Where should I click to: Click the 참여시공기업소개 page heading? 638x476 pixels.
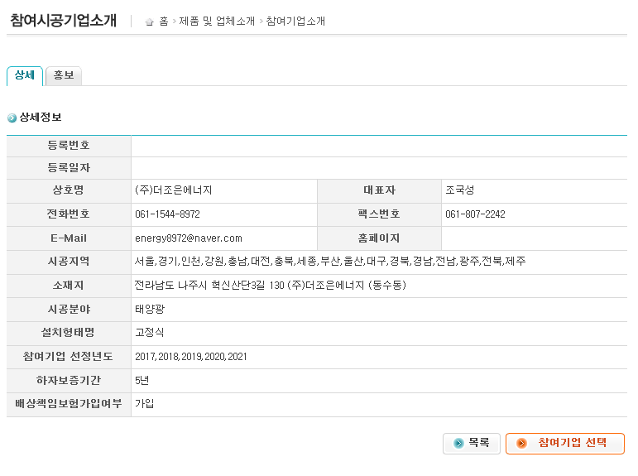(64, 21)
